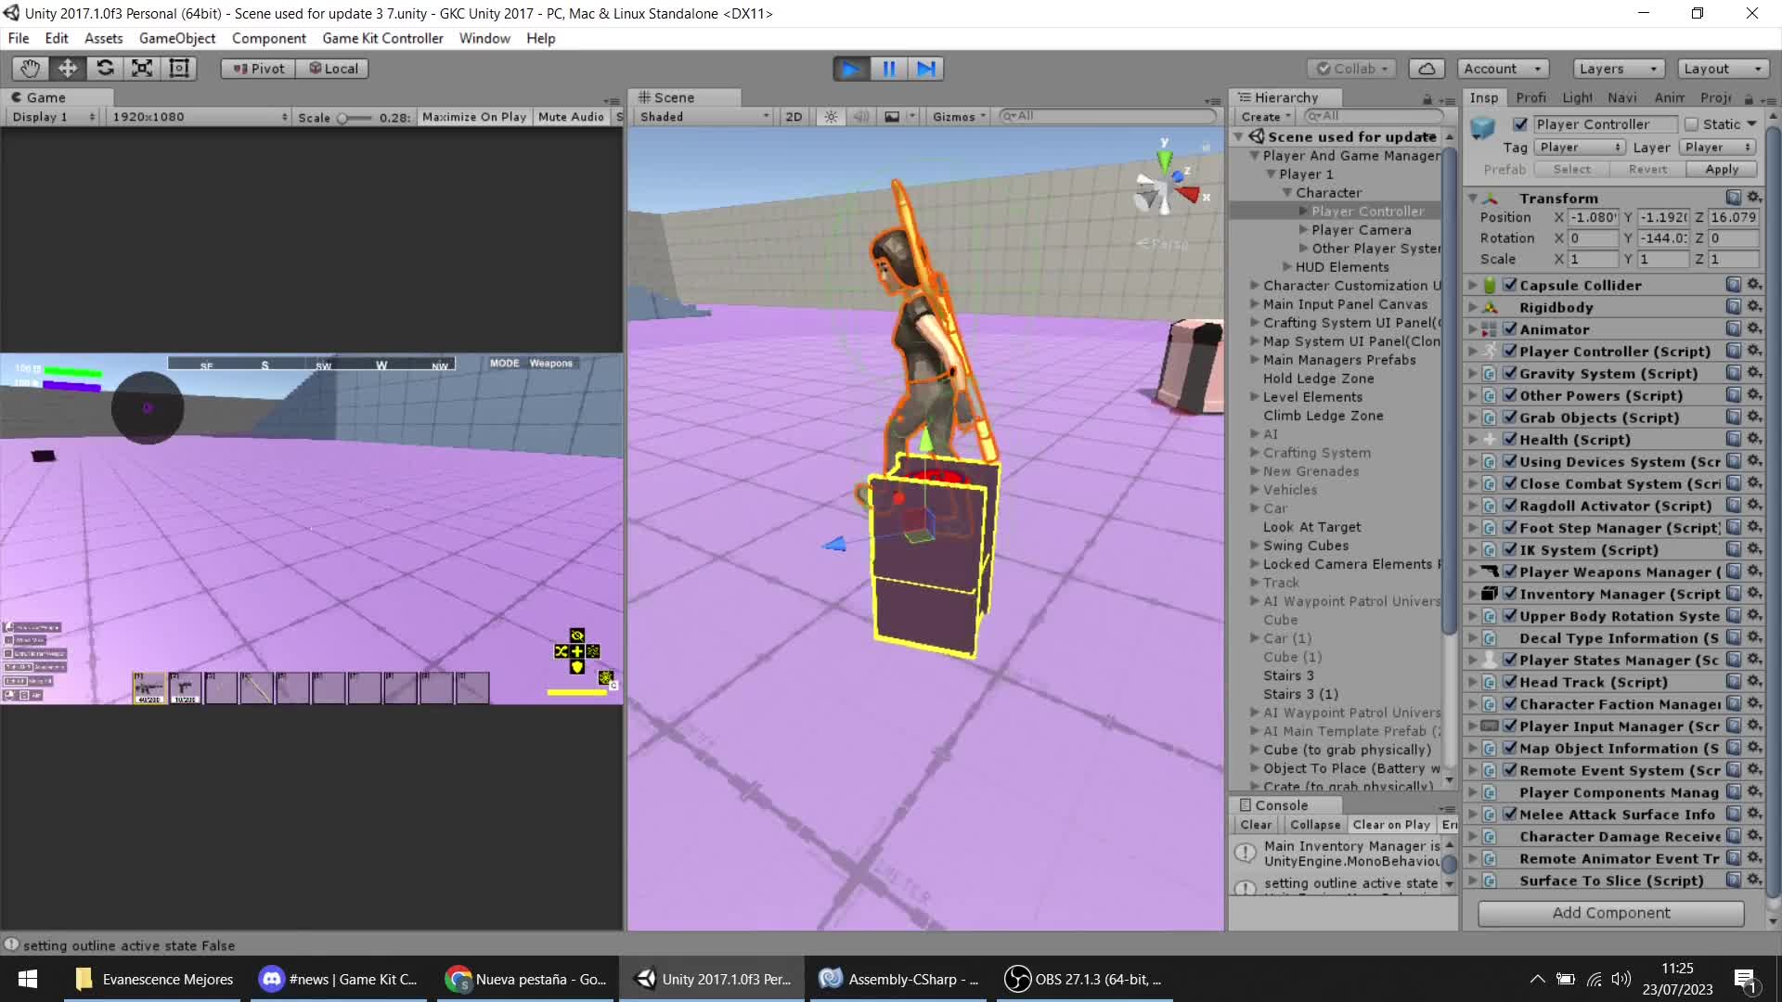The height and width of the screenshot is (1002, 1782).
Task: Open the GameObject menu
Action: [x=177, y=38]
